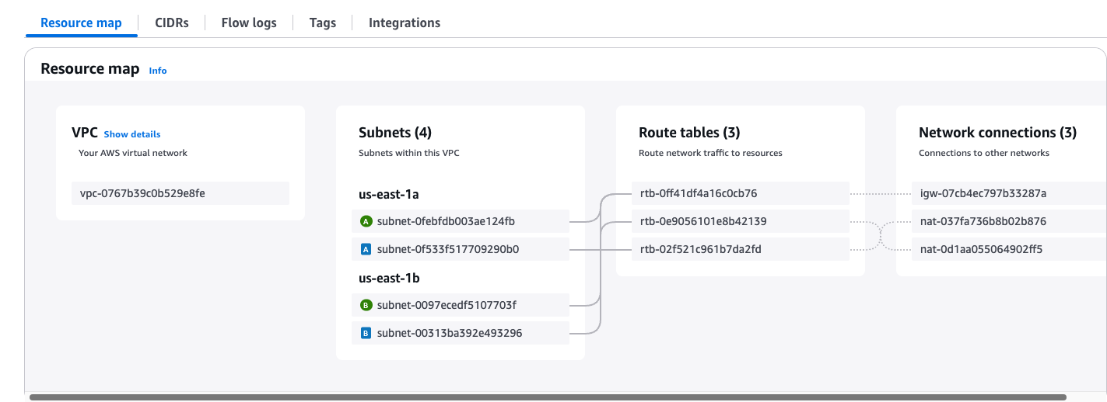Select the subnet-0097ecedf5107703f subnet name
The width and height of the screenshot is (1107, 402).
tap(447, 306)
